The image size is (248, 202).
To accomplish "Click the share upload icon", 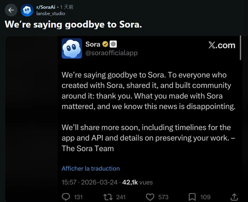I will (x=234, y=197).
